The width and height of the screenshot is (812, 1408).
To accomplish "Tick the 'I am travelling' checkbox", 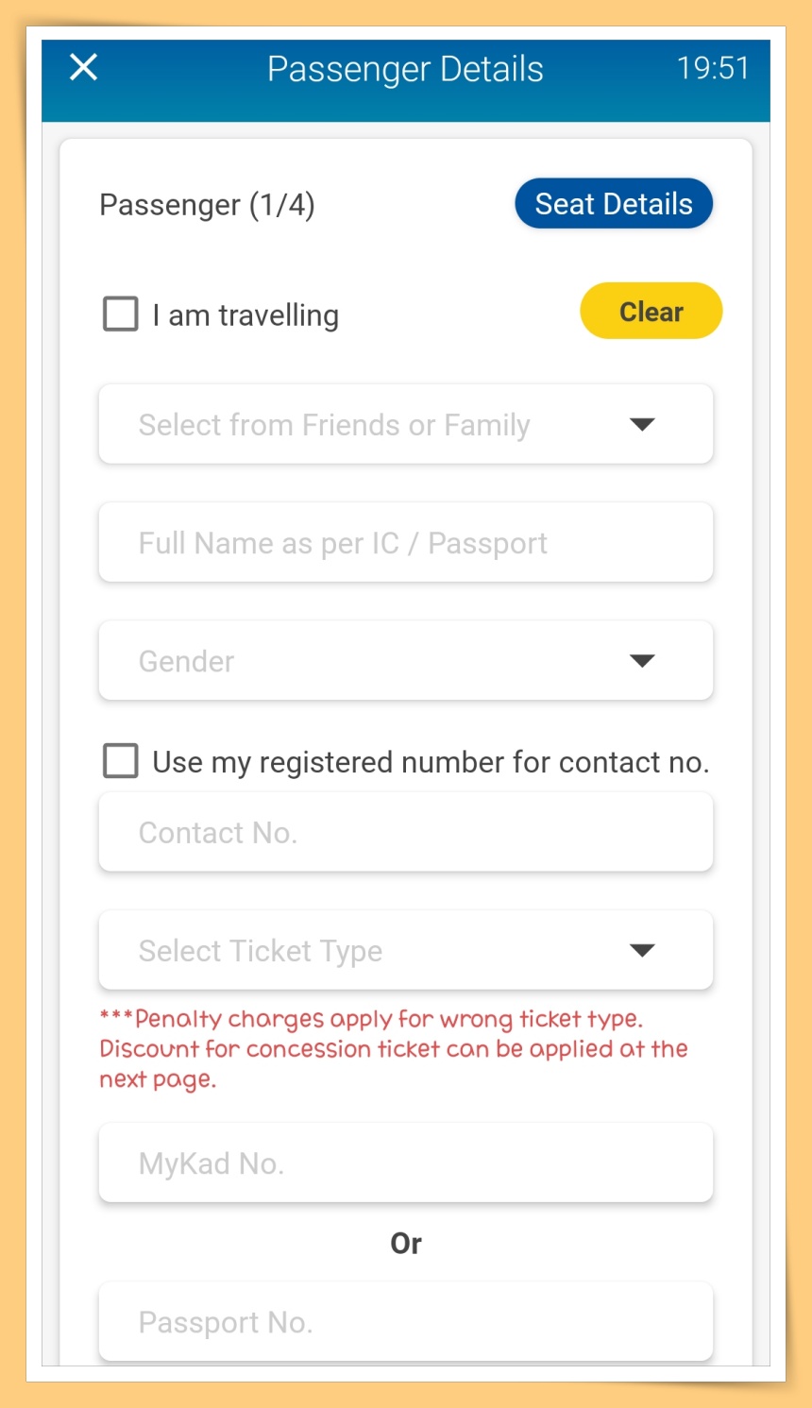I will click(x=121, y=314).
